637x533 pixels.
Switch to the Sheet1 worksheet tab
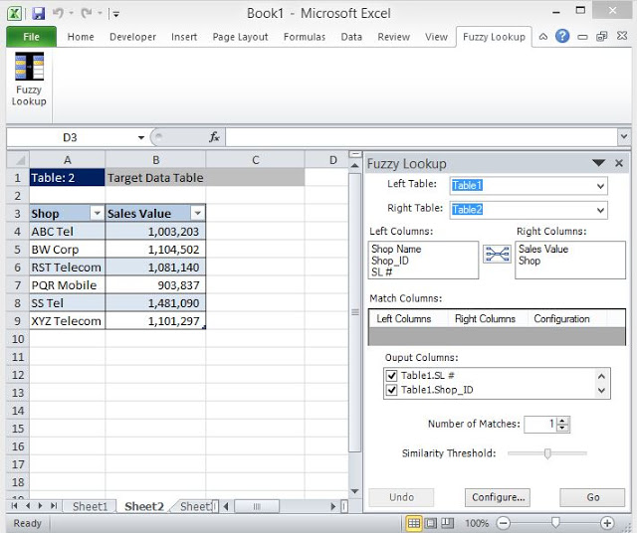coord(90,506)
